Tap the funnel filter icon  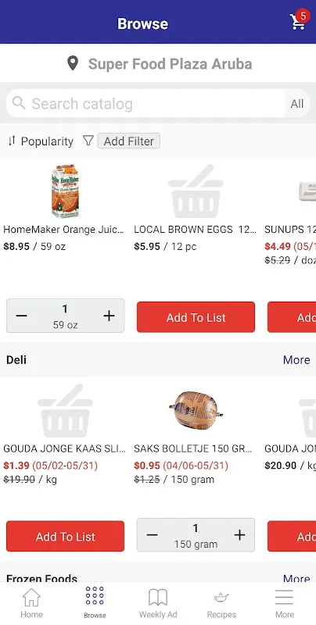[88, 141]
